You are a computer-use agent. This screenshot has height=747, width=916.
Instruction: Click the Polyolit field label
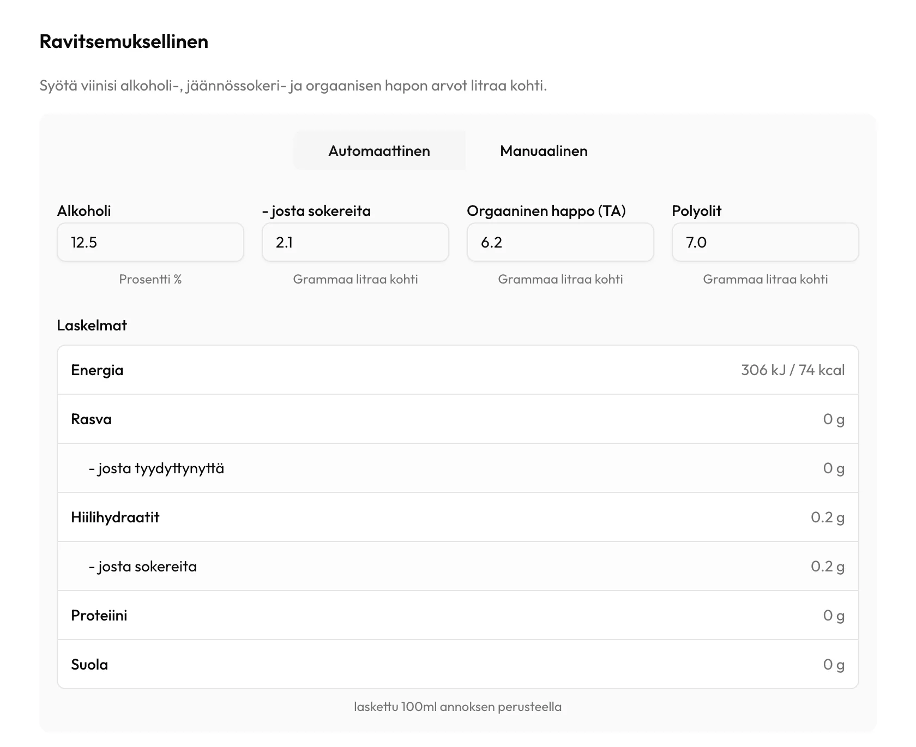tap(697, 211)
